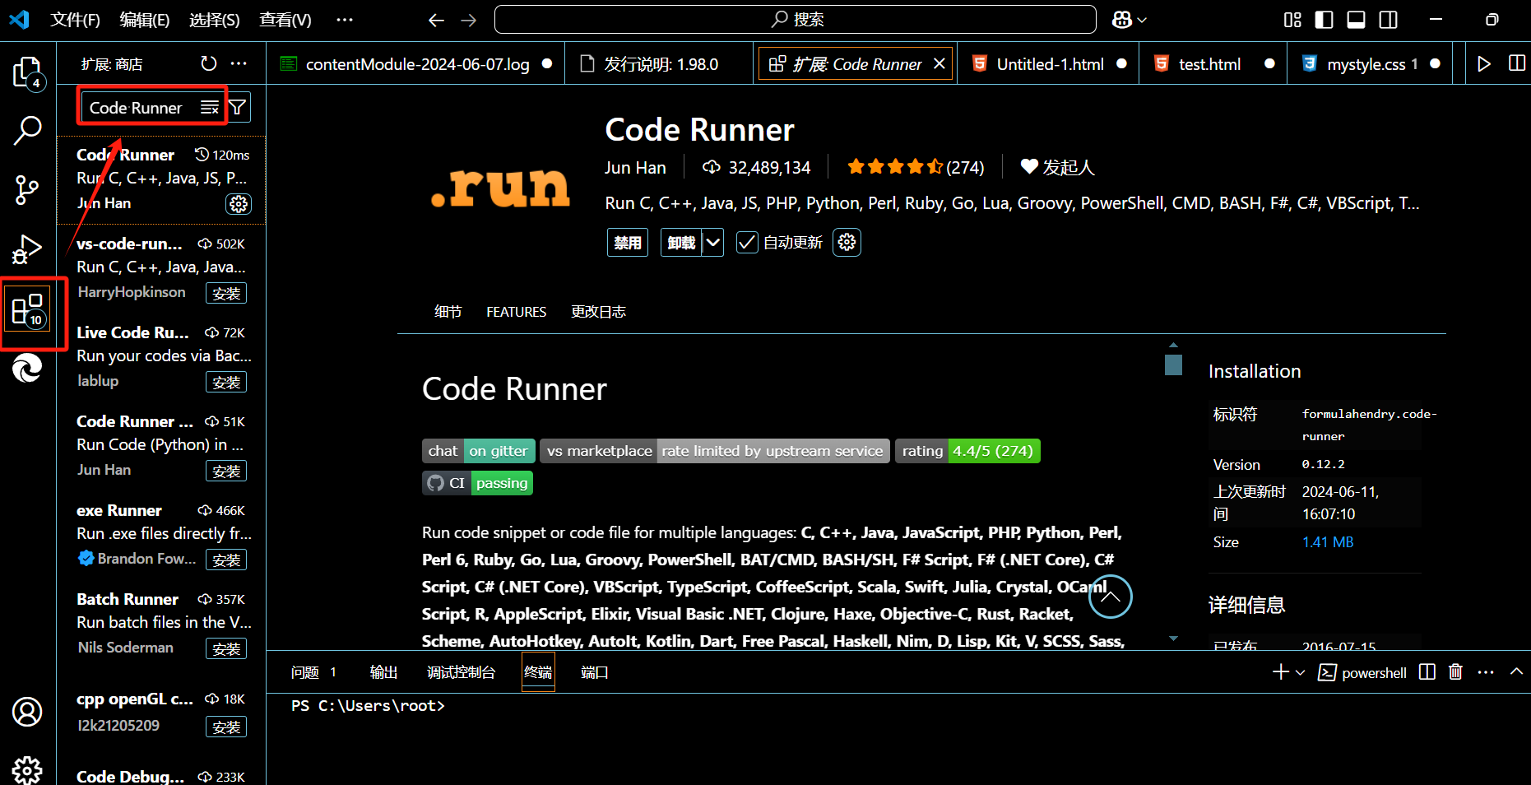
Task: Switch to the Untitled-1.html tab
Action: point(1048,63)
